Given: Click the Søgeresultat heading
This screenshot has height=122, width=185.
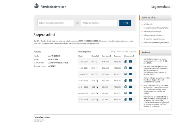Looking at the screenshot, I should click(44, 35).
